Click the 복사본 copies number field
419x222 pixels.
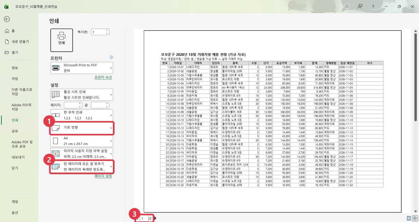[100, 32]
